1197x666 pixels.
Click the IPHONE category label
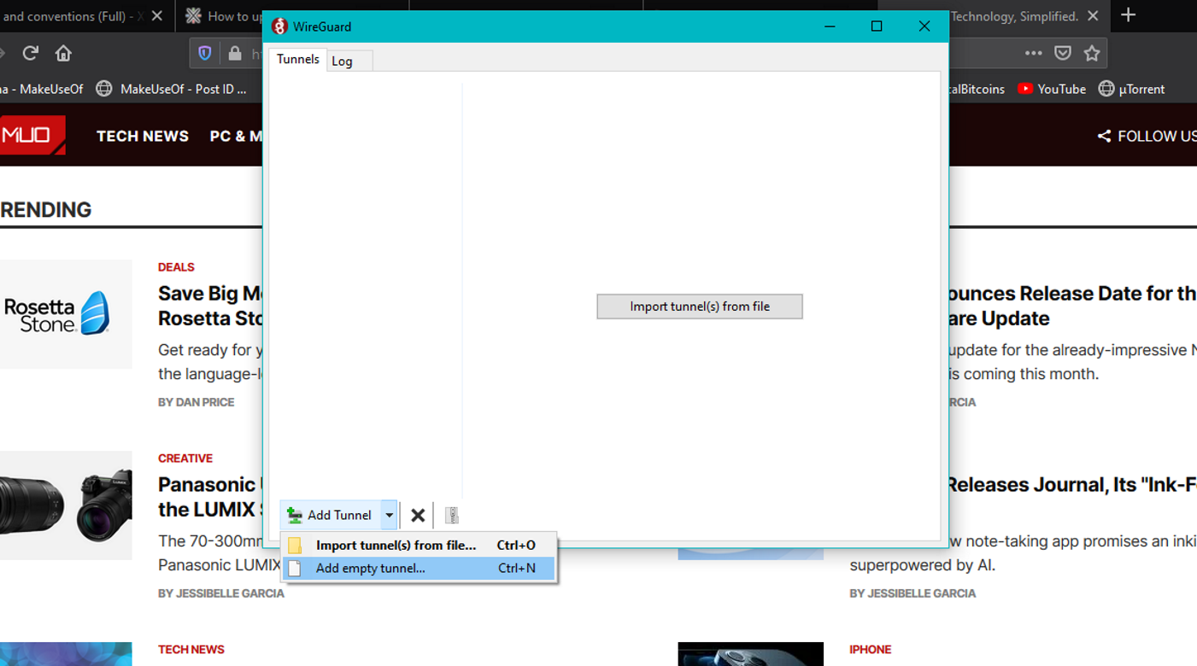tap(871, 650)
